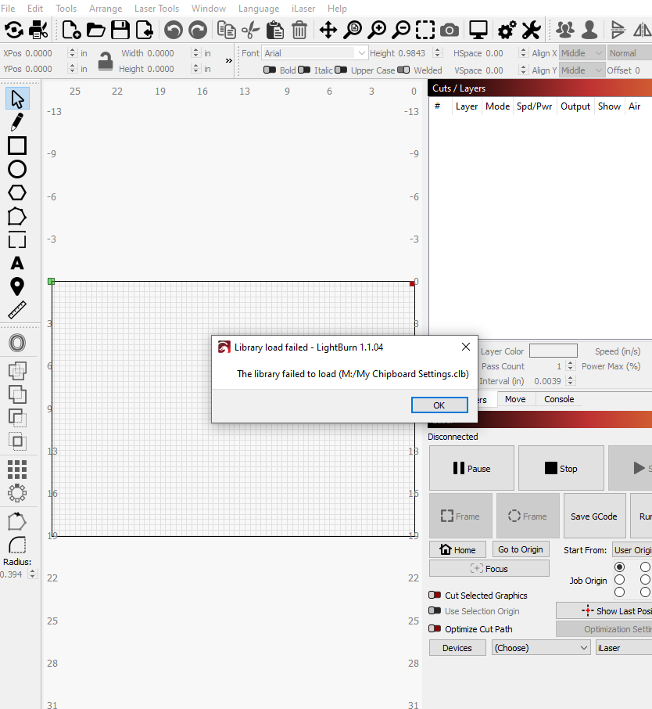Select the Draw Lines pencil tool
Image resolution: width=652 pixels, height=709 pixels.
(x=17, y=122)
